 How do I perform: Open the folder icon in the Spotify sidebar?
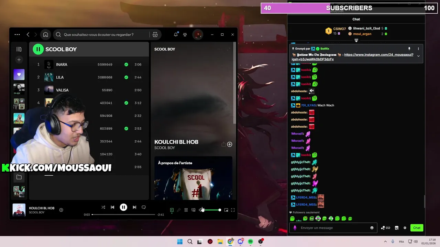coord(19,177)
